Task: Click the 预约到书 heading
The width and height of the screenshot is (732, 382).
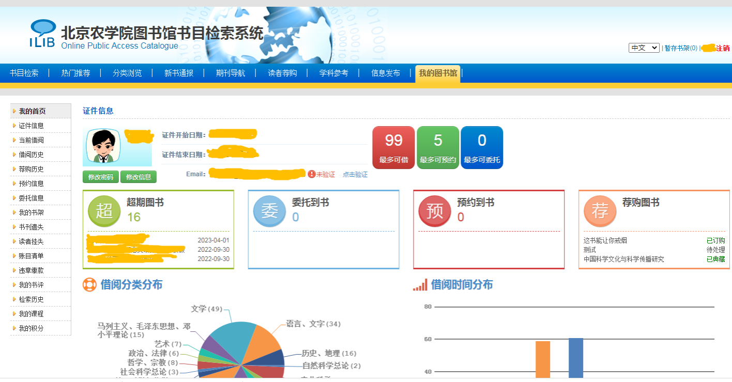Action: point(476,203)
